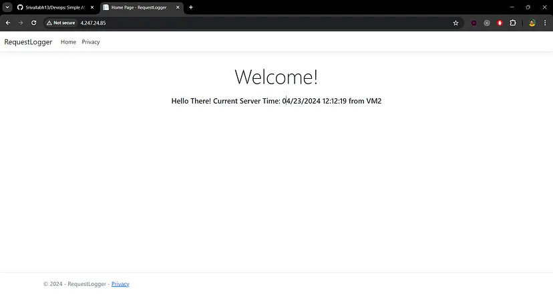553x294 pixels.
Task: Click the purple circle extension icon
Action: (474, 23)
